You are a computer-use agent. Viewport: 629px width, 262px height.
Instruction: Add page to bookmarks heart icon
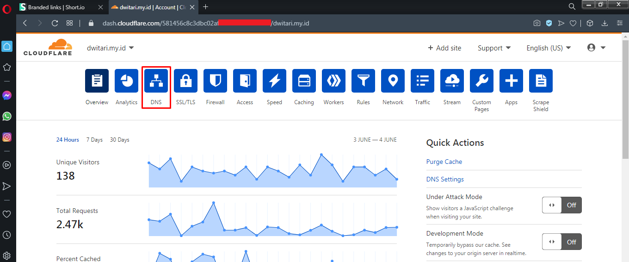click(573, 23)
